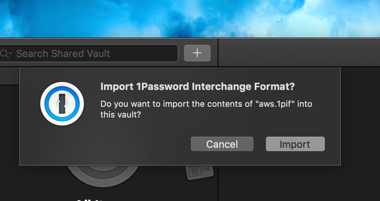Click the 1Password logo in dialog
The width and height of the screenshot is (380, 201).
62,104
